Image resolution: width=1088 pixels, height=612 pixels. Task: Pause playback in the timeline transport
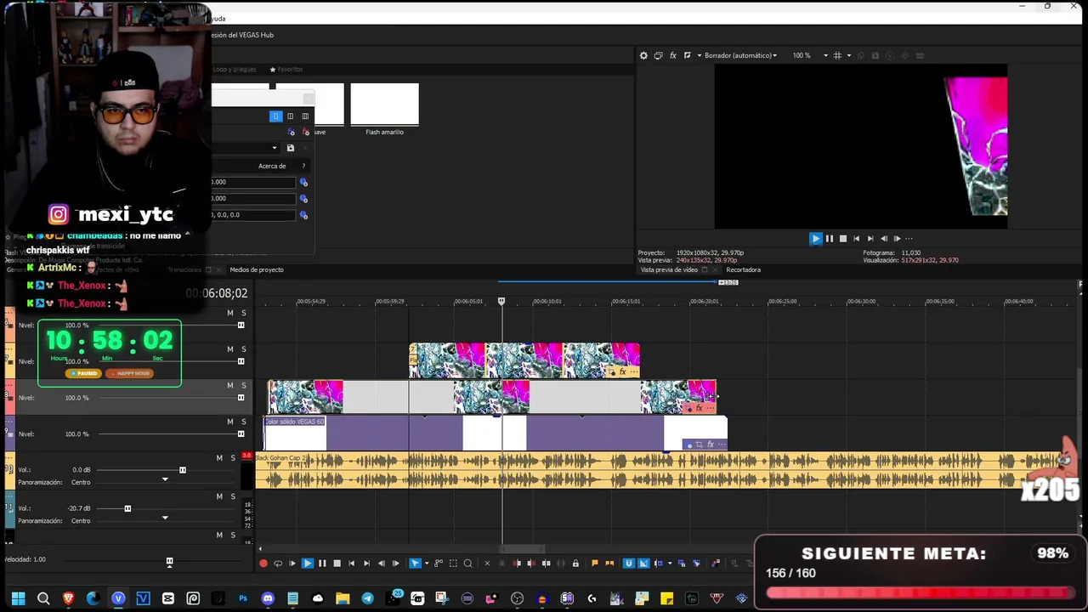point(322,564)
